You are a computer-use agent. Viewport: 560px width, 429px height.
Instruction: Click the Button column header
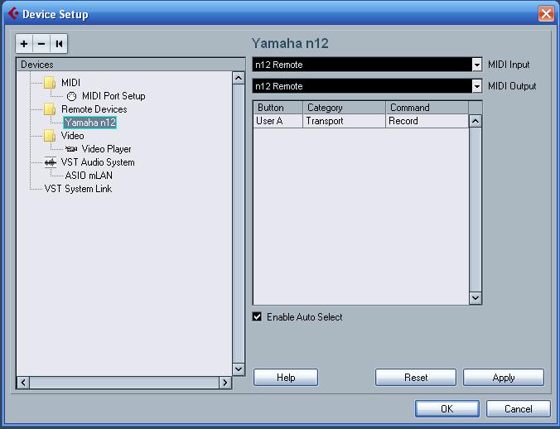coord(278,108)
